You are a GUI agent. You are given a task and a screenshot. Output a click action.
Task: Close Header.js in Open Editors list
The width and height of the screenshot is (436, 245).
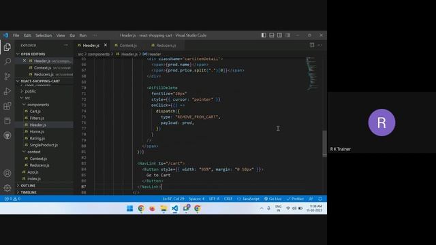(25, 61)
